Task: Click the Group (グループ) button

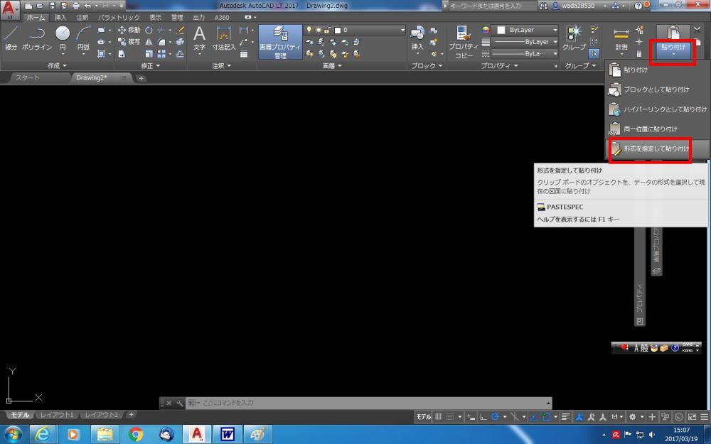Action: [574, 37]
